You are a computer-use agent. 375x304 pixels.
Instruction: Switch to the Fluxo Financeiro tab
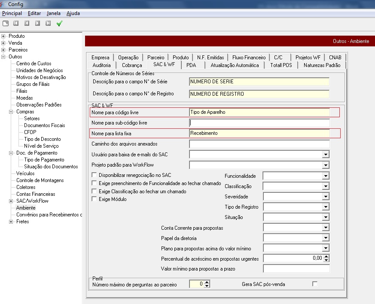[x=249, y=57]
